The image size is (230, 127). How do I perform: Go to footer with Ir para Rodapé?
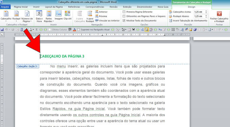point(90,16)
